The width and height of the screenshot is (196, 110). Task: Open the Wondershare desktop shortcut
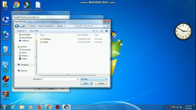(x=27, y=6)
